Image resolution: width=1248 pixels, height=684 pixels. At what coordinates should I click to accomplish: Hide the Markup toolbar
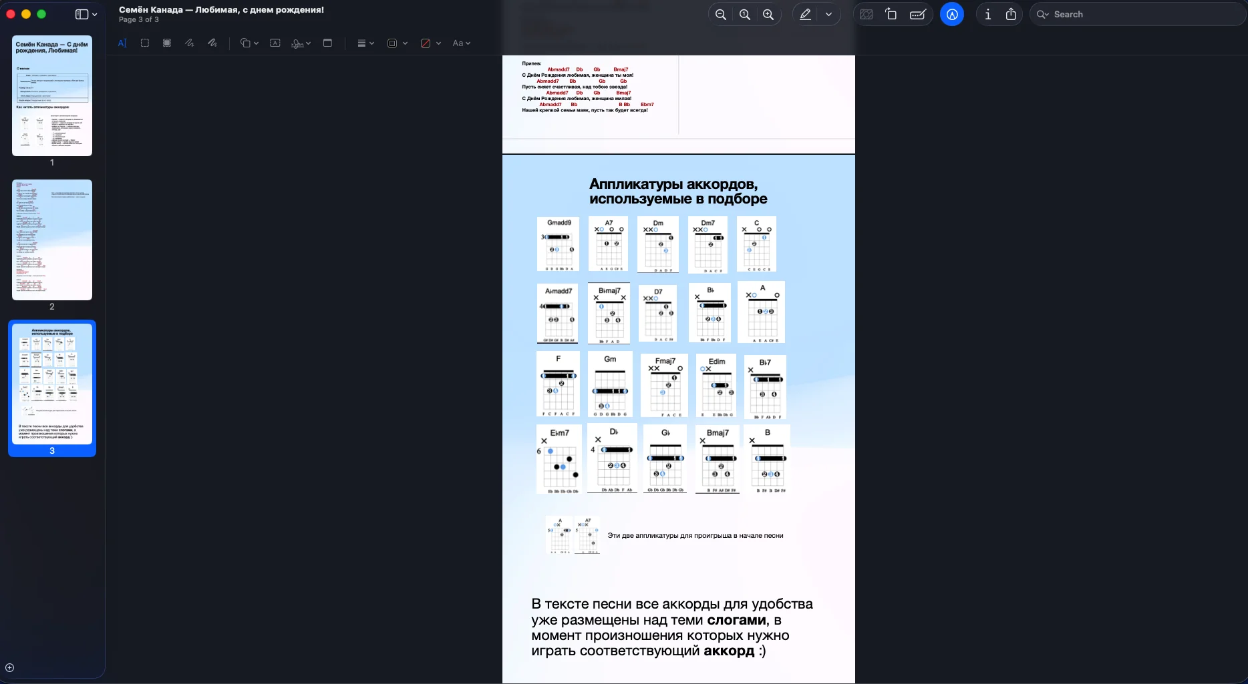[952, 14]
